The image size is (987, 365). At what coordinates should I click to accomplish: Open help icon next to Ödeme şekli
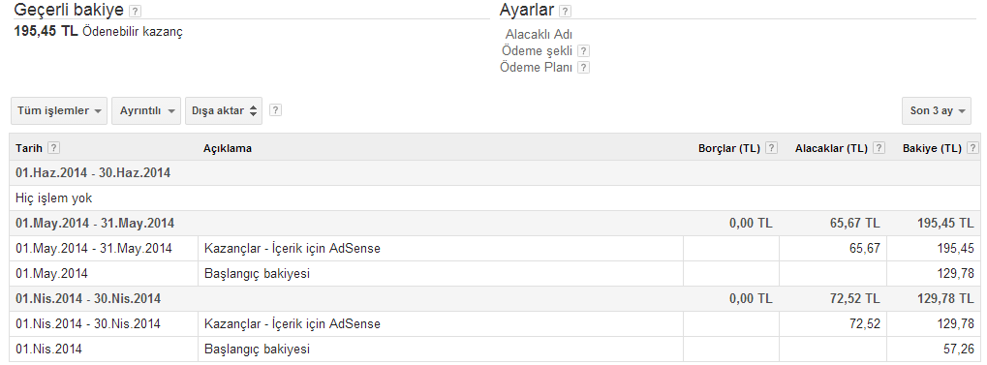point(583,51)
